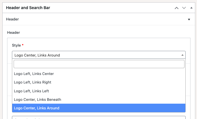This screenshot has height=119, width=197.
Task: Click the "Style" field label
Action: [16, 45]
